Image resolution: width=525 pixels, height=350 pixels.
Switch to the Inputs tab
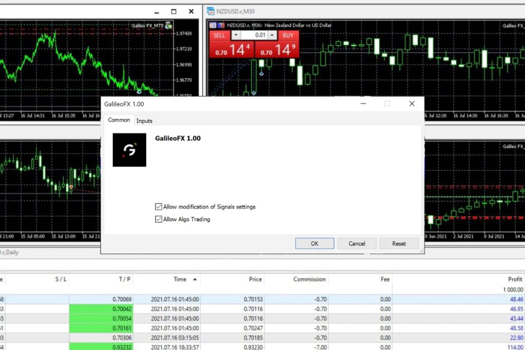[144, 121]
